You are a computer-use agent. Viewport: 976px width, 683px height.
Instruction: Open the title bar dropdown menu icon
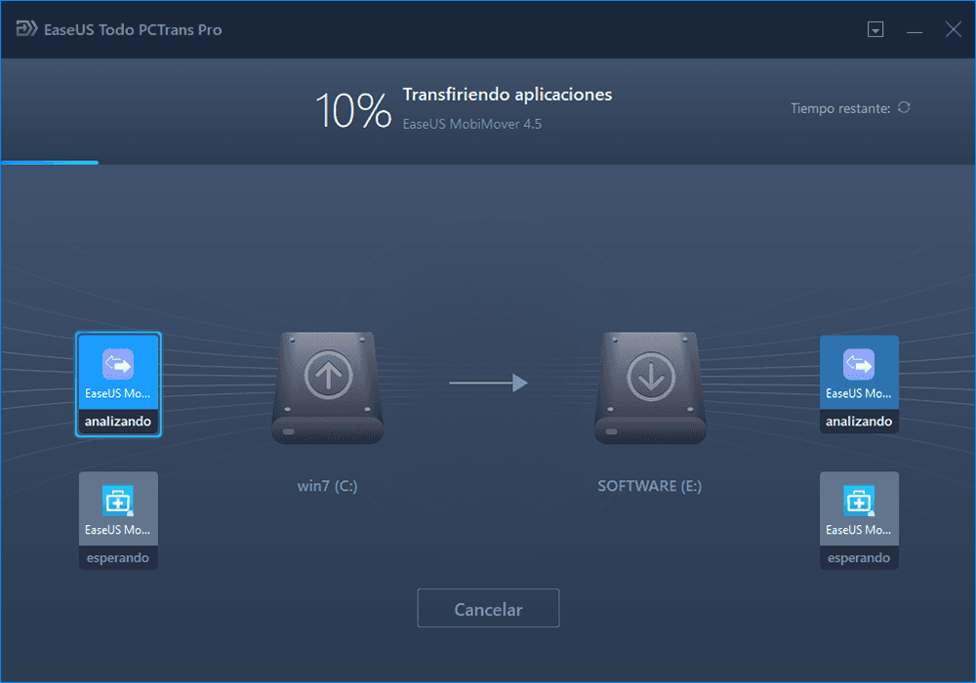point(875,29)
